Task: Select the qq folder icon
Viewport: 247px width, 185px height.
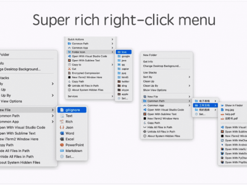Action: [x=119, y=65]
